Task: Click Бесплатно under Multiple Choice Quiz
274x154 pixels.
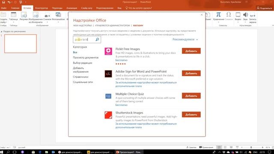Action: point(122,105)
